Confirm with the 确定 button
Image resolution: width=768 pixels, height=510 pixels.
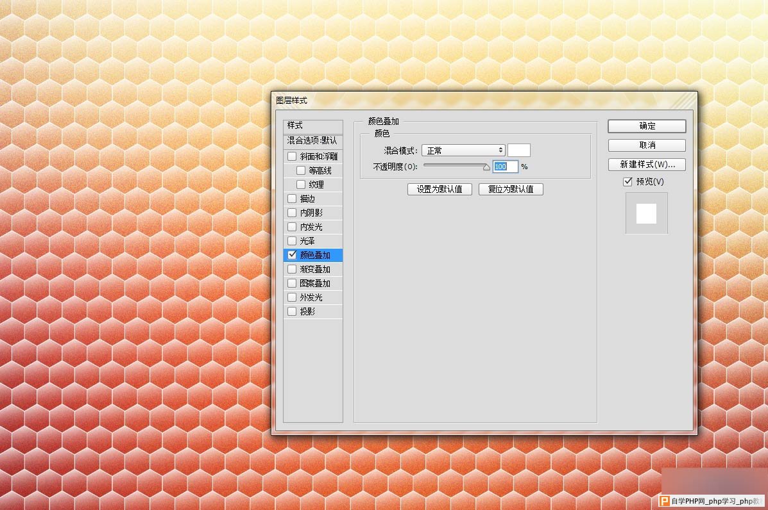point(647,126)
